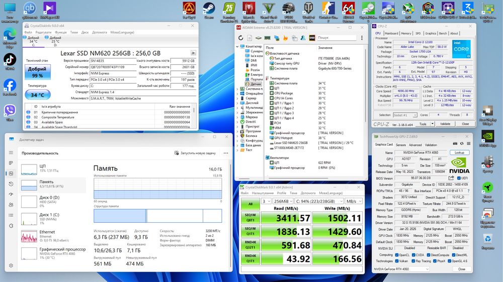This screenshot has width=503, height=282.
Task: Click the GPU-Z screenshot camera icon
Action: [455, 144]
